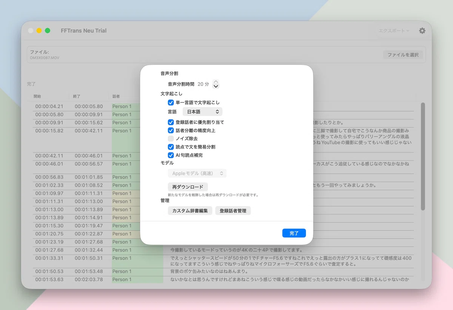Click the transcript text 背景のボケ缶みたいなのはねあんまり。
The height and width of the screenshot is (310, 453).
[209, 272]
